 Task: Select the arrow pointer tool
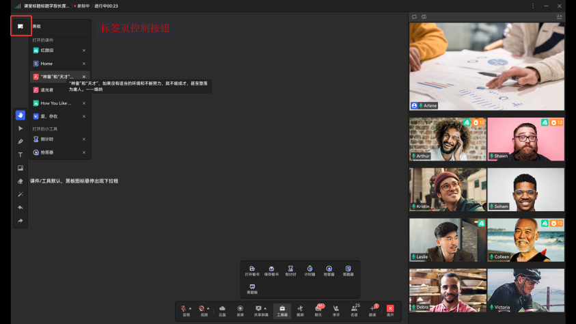click(20, 129)
